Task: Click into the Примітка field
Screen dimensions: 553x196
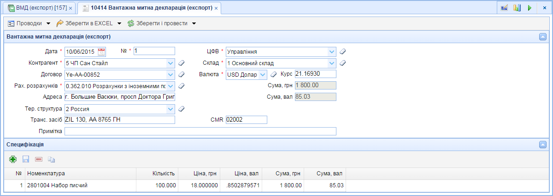Action: click(200, 131)
